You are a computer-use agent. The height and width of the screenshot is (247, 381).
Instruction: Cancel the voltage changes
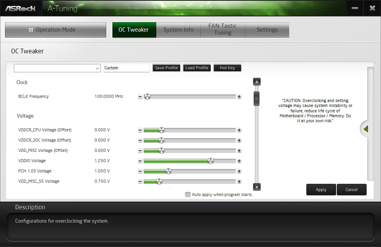pos(352,190)
